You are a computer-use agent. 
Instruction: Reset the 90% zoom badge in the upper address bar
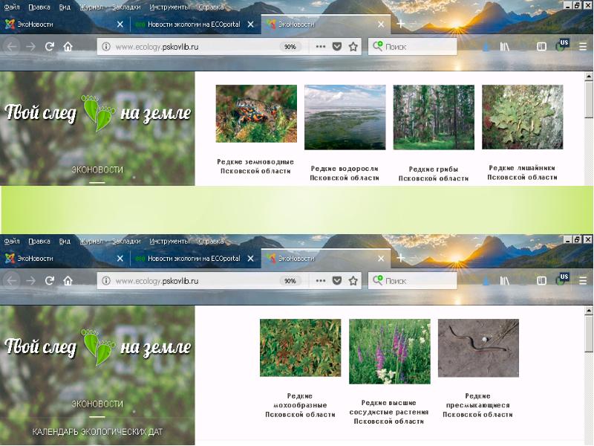290,46
